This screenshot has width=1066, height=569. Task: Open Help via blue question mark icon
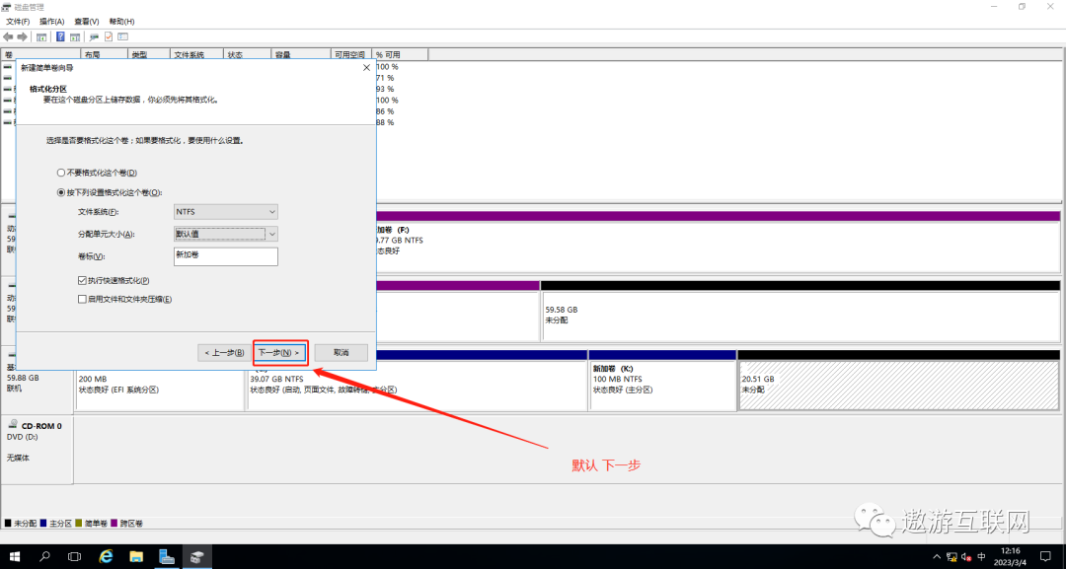pos(60,36)
